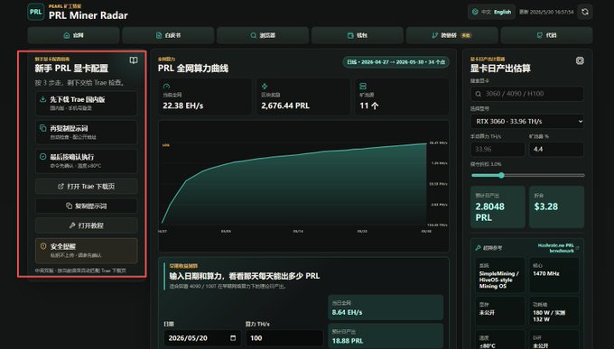Select the 再复制提示词 step card
Viewport: 614px width, 349px height.
click(x=86, y=133)
